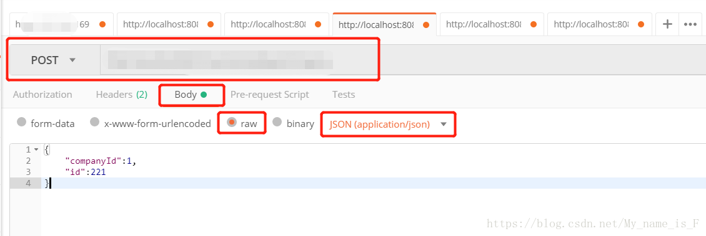This screenshot has height=236, width=706.
Task: Click line number 3 in the gutter
Action: point(28,172)
